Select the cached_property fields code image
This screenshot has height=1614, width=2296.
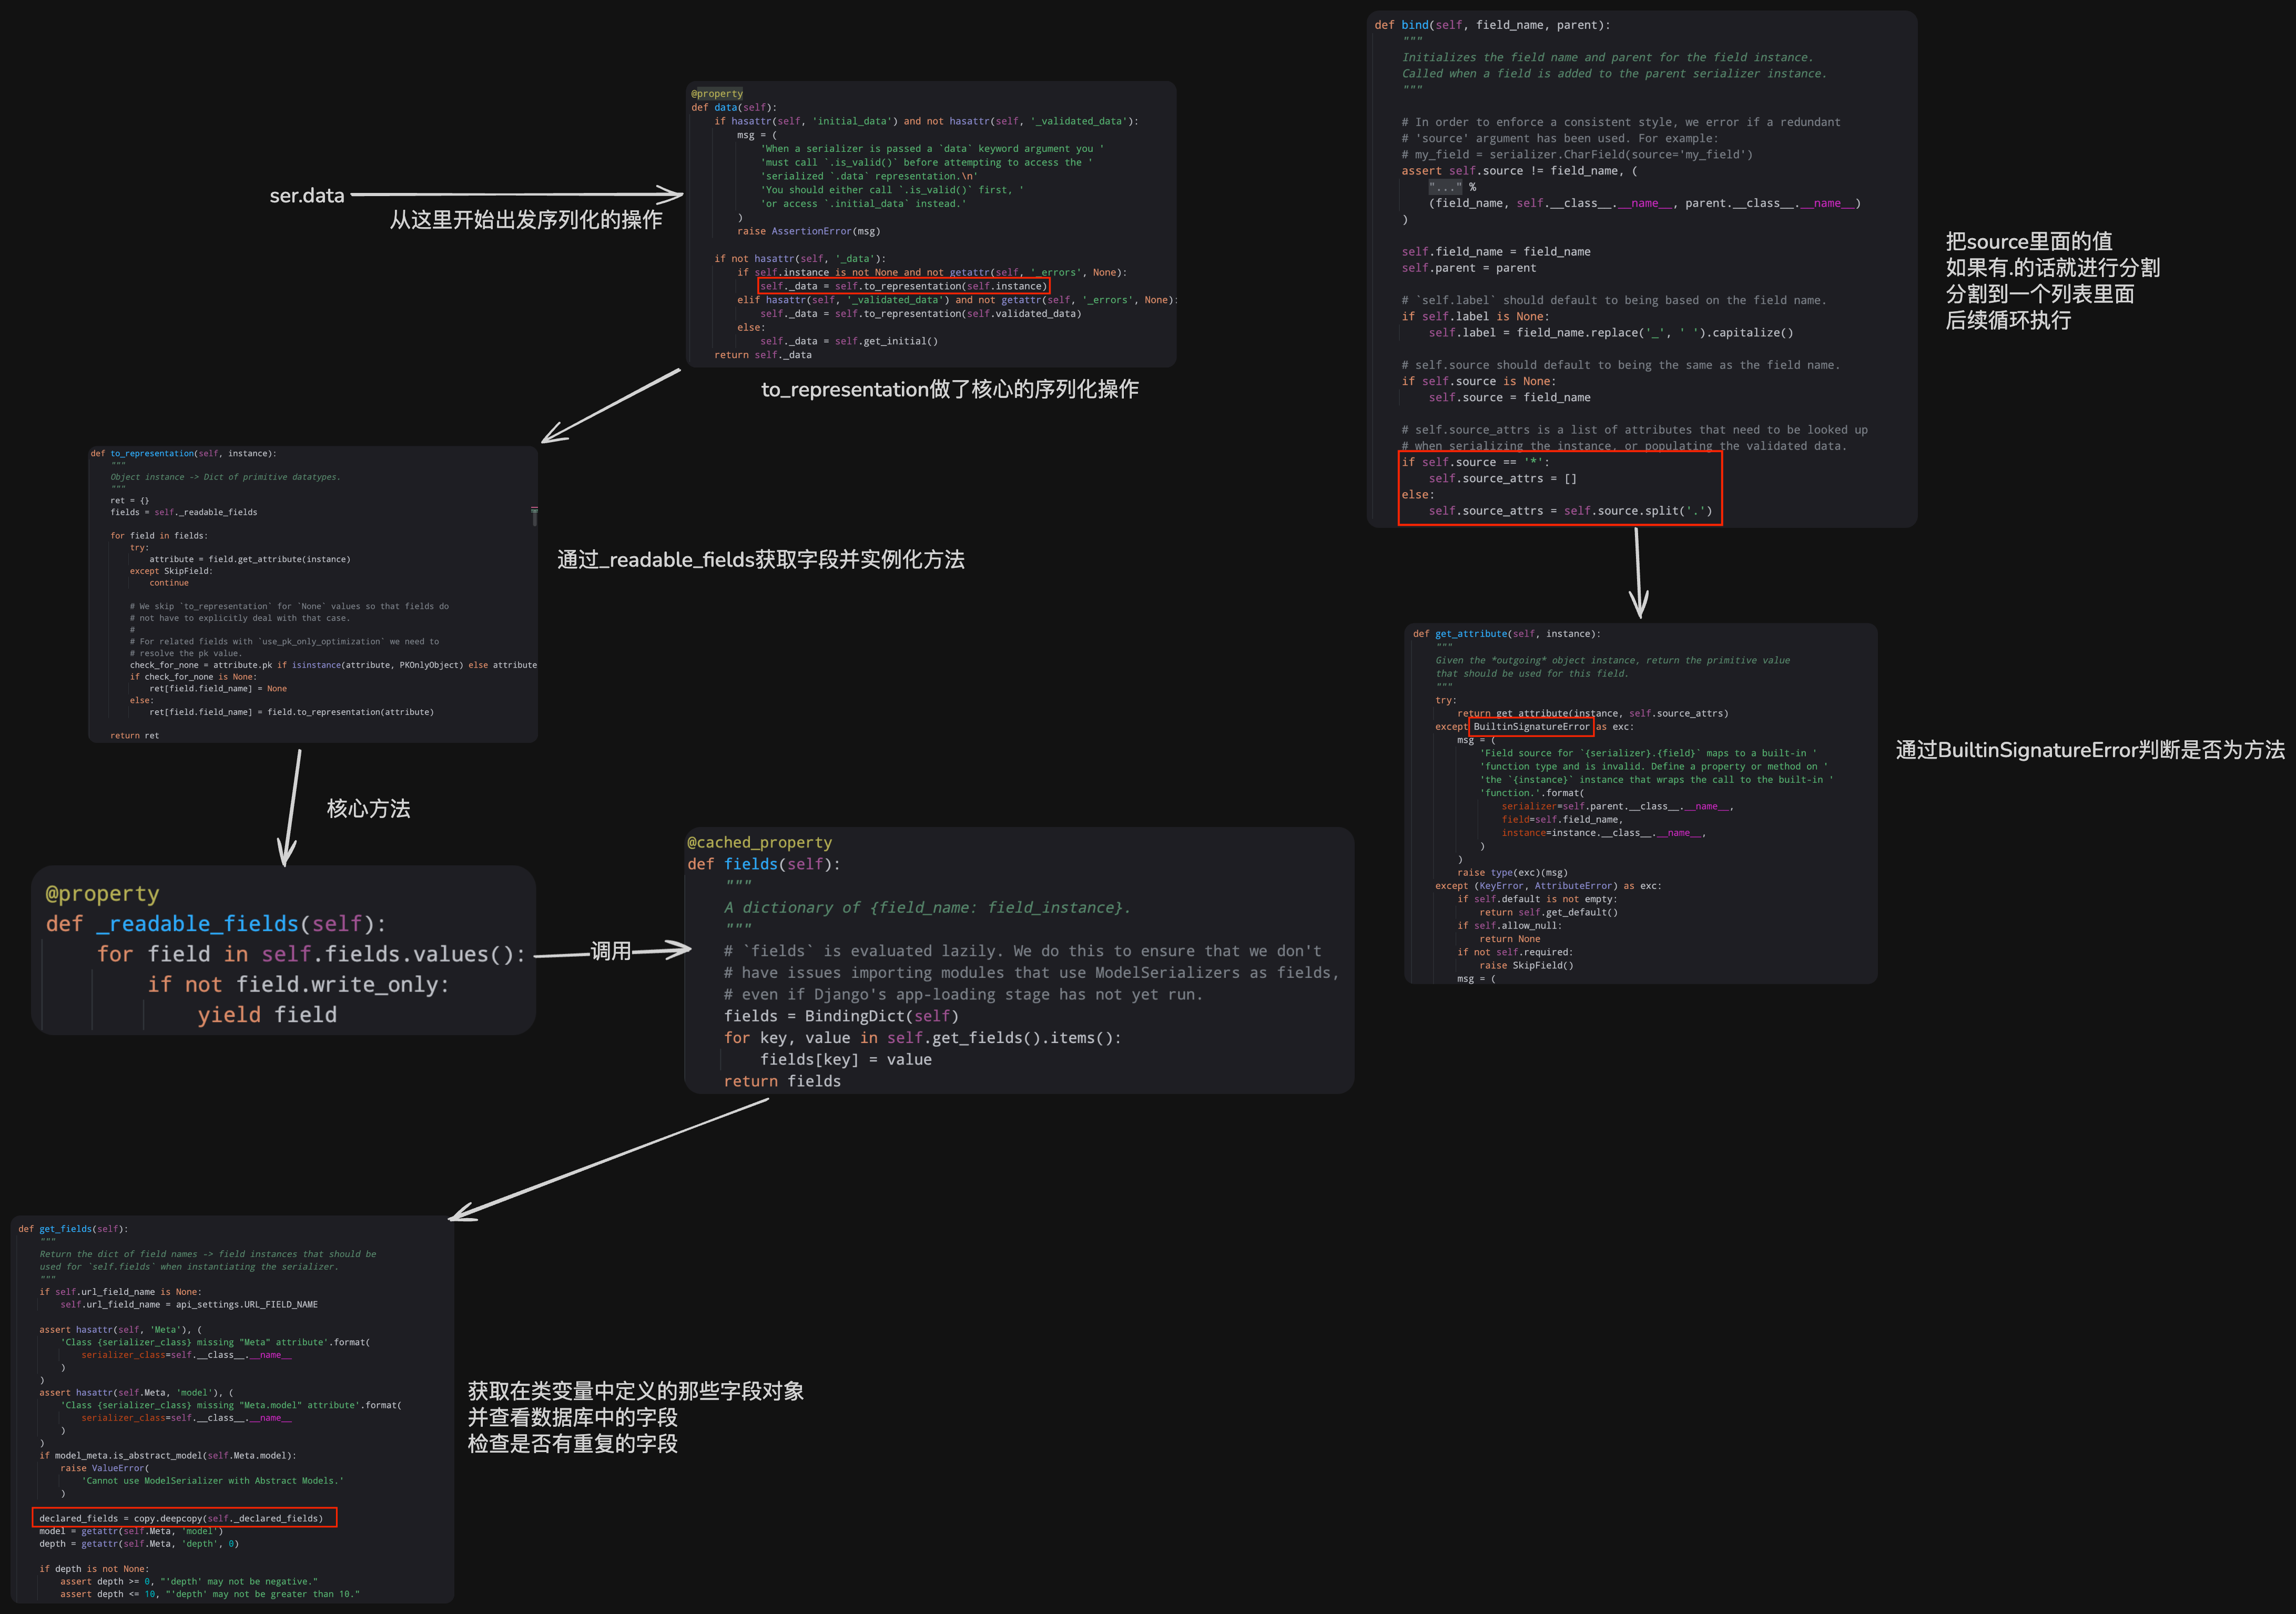1018,960
